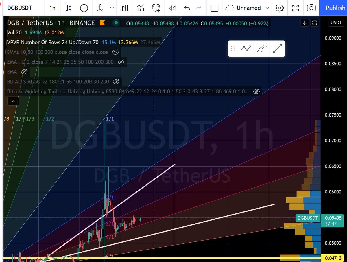The height and width of the screenshot is (262, 347).
Task: Open the DGBUSDT symbol search
Action: [19, 8]
